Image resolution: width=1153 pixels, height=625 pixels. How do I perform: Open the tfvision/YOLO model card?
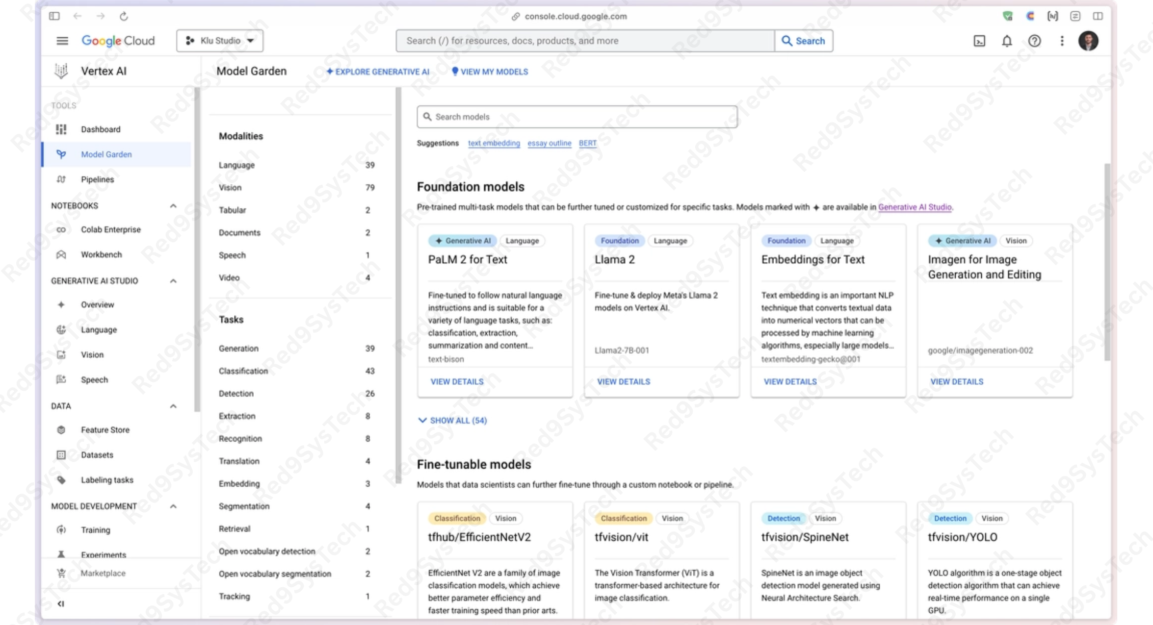coord(995,560)
